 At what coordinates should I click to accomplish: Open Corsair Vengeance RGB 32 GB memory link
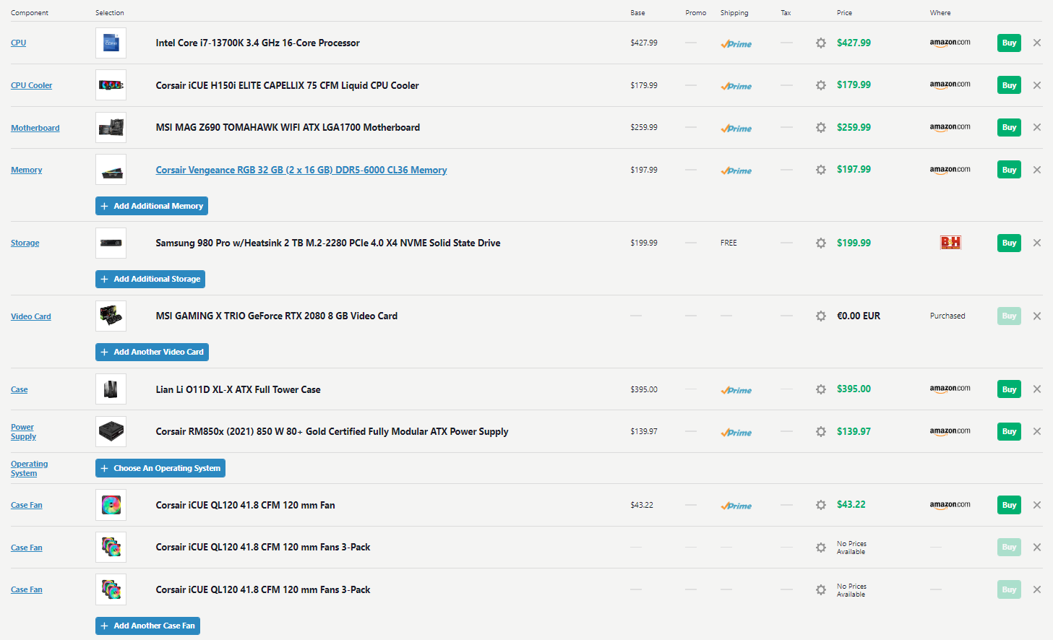[301, 170]
